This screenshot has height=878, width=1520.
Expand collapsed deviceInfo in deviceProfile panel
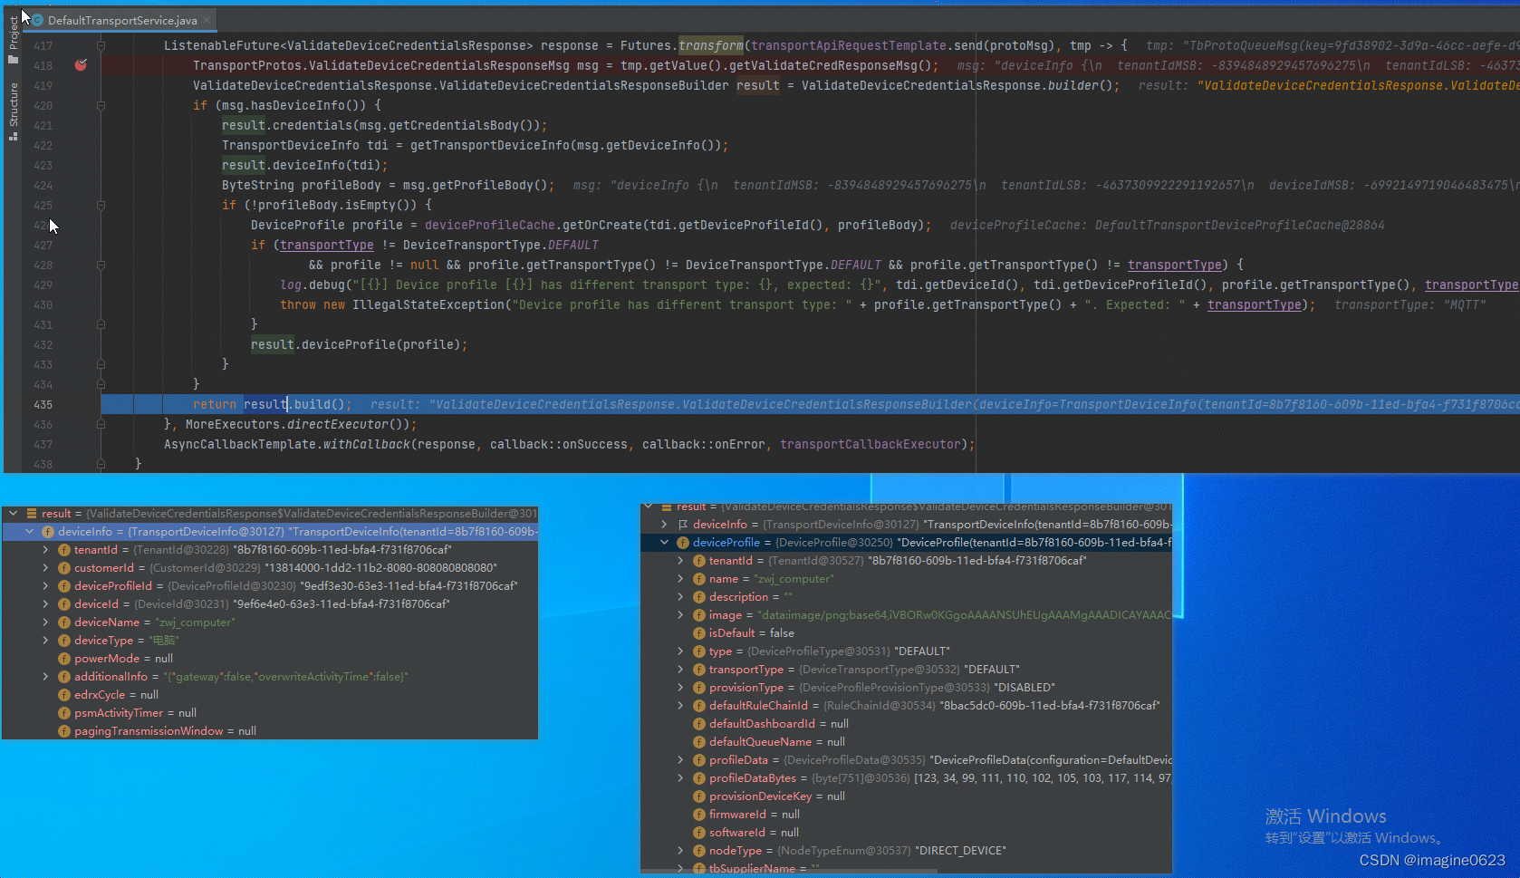pos(664,524)
